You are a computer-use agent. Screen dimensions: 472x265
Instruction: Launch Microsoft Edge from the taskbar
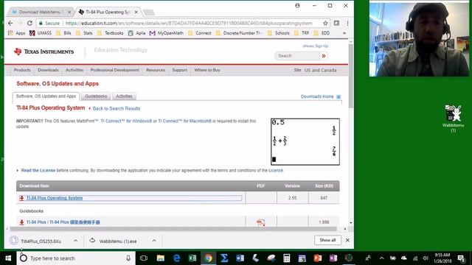(176, 258)
